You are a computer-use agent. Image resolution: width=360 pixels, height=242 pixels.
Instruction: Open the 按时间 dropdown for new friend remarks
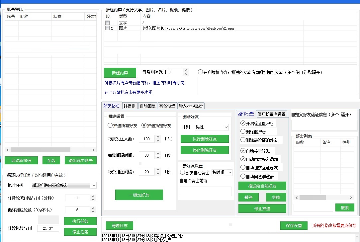point(222,172)
